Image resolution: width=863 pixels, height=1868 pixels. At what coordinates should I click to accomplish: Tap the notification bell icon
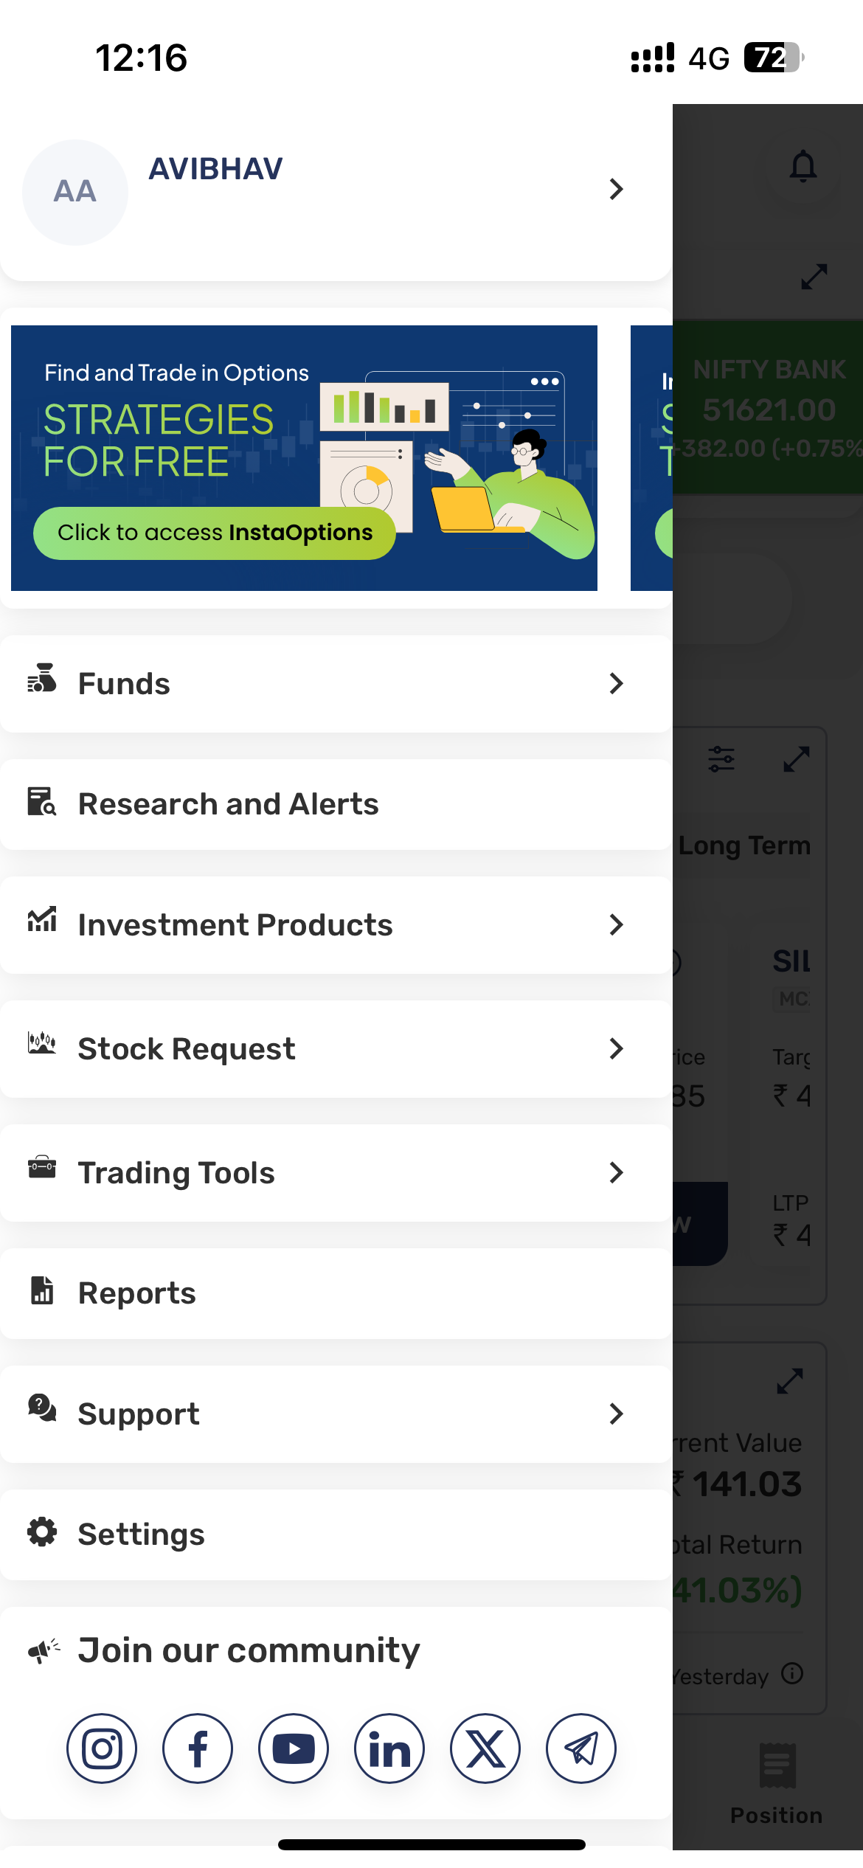click(803, 166)
